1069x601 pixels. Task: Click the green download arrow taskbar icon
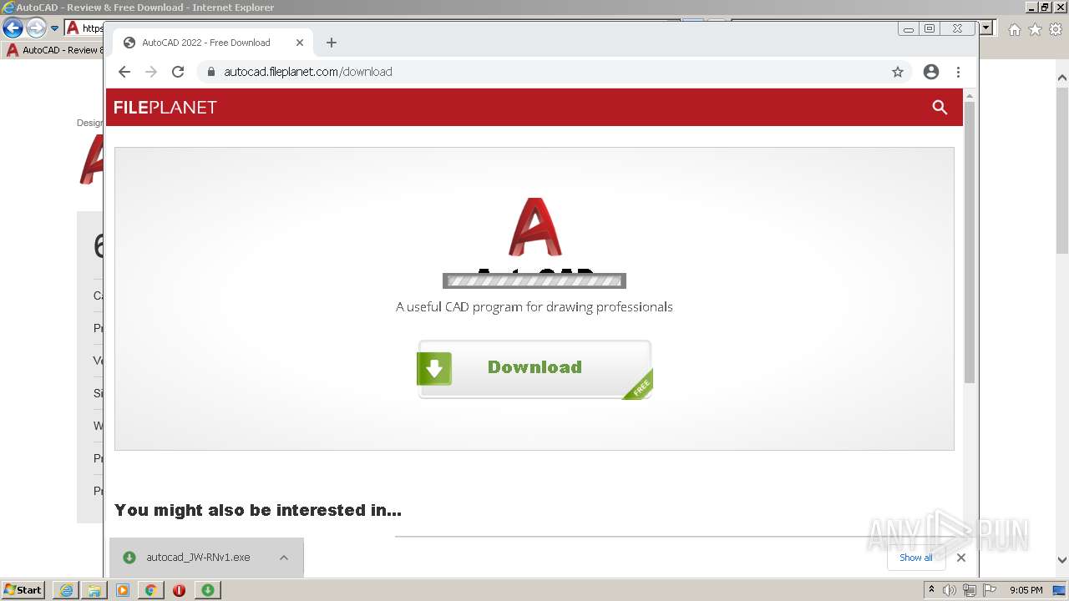(x=207, y=590)
